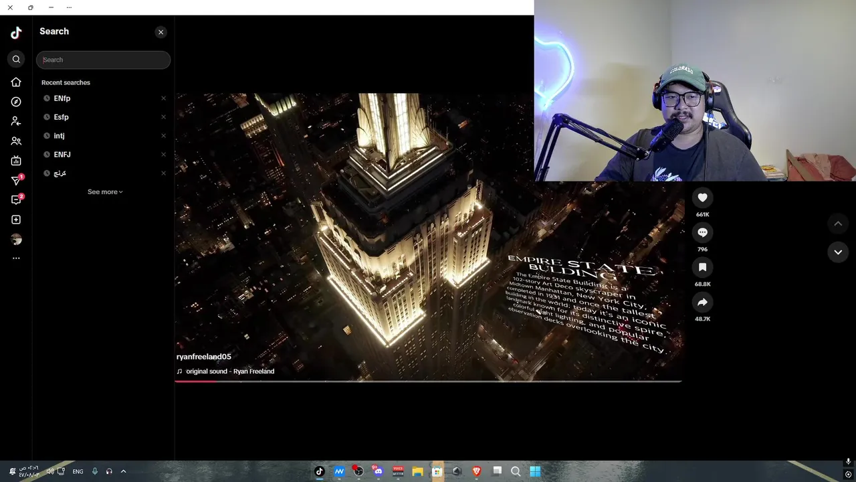Click the tray microphone icon

tap(94, 471)
